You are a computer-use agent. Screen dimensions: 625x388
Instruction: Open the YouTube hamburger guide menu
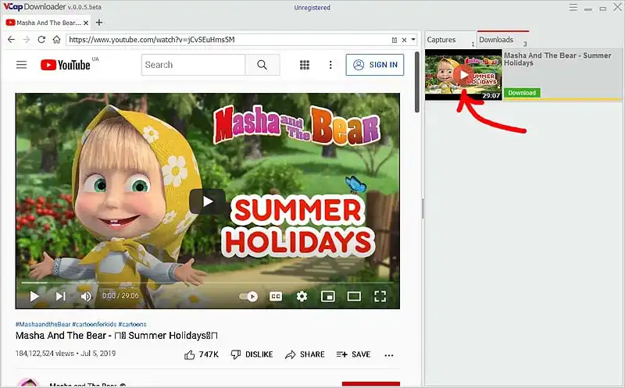point(22,65)
